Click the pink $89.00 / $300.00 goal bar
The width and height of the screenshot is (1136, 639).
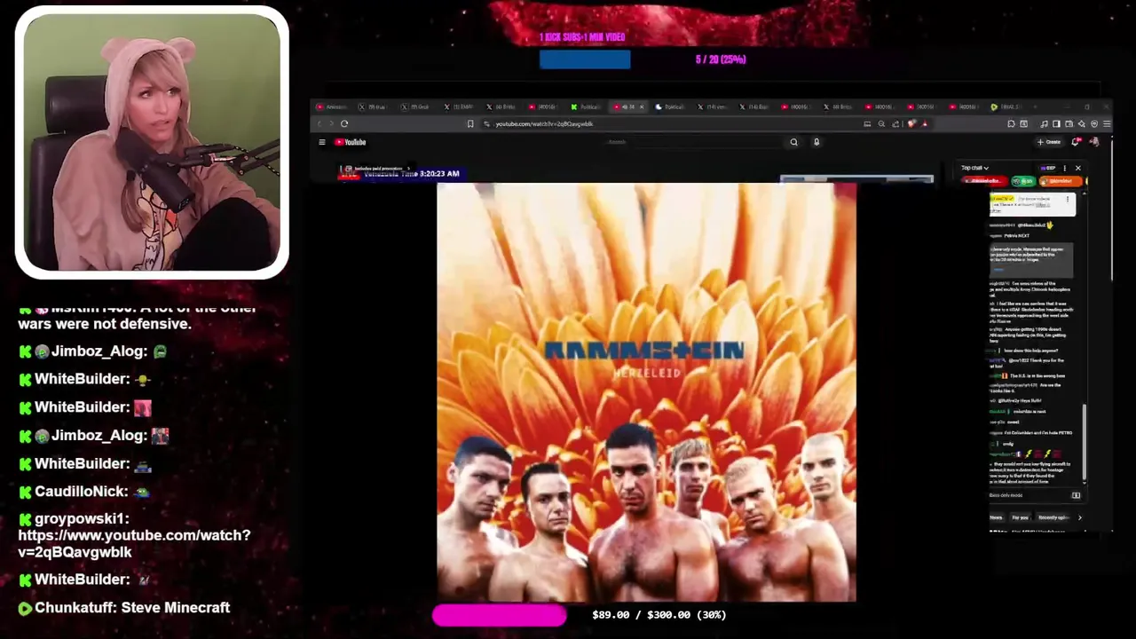[x=500, y=615]
